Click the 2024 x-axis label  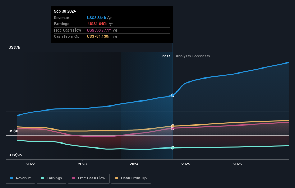pos(134,164)
